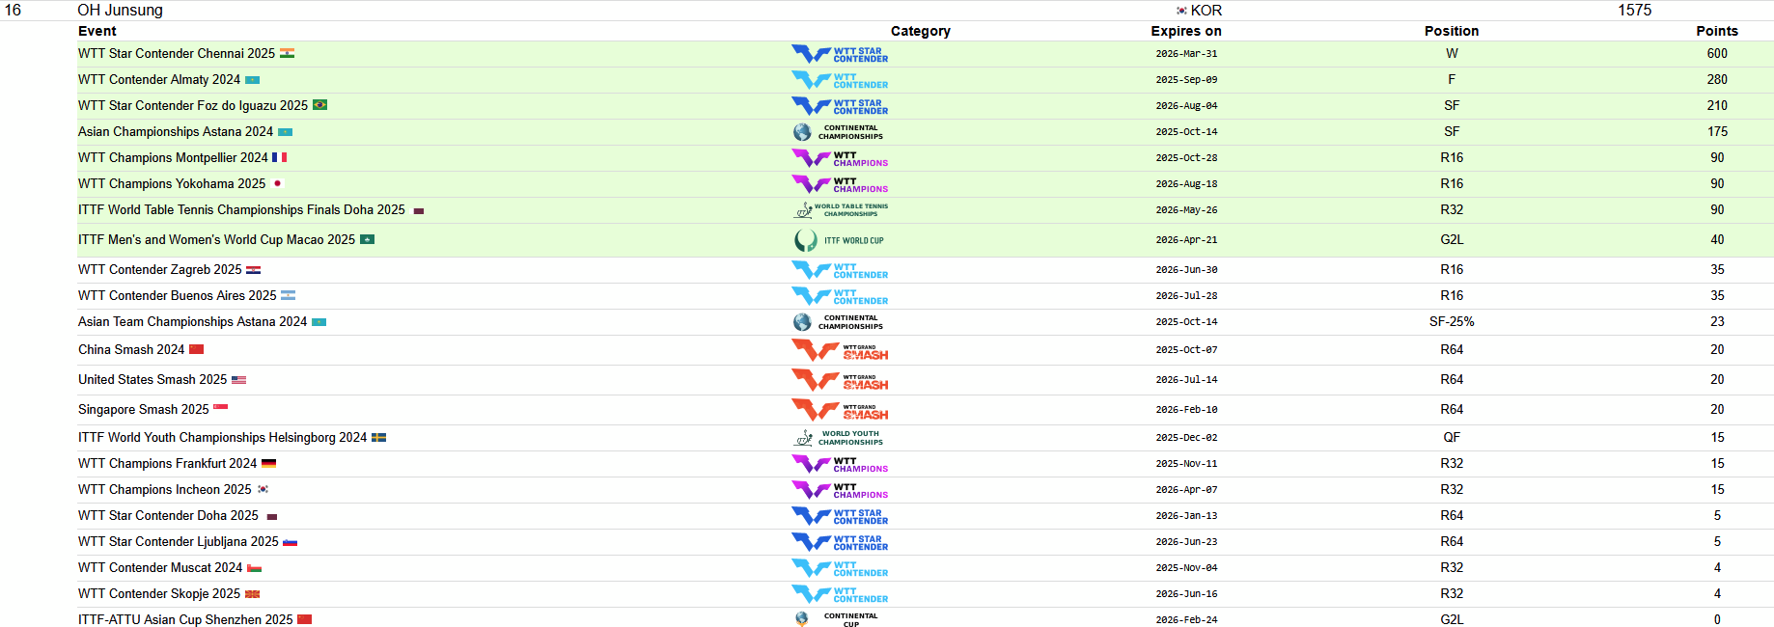This screenshot has width=1774, height=627.
Task: Click the Category column header
Action: 921,31
